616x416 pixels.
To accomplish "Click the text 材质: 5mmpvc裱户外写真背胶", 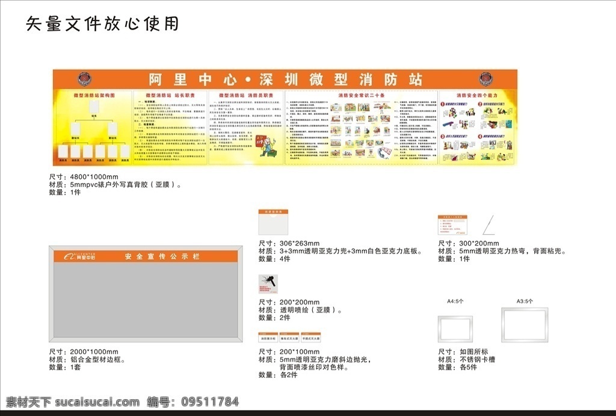I will click(115, 184).
